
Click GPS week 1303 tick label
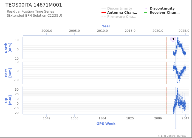click(74, 118)
